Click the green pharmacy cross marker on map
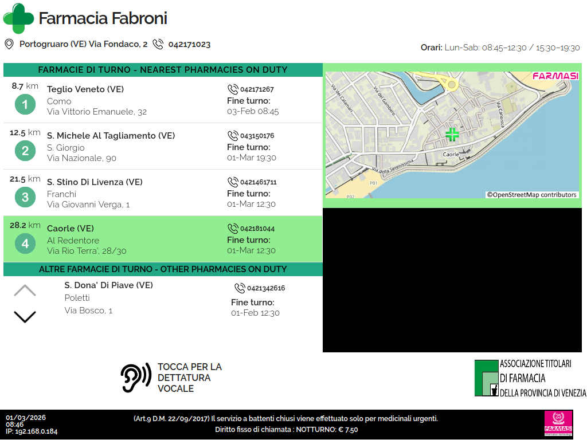The width and height of the screenshot is (587, 440). 452,135
